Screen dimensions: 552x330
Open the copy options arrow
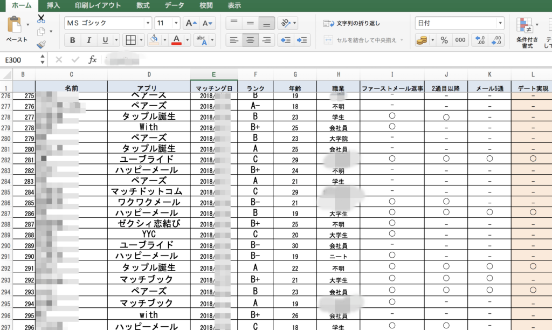click(x=51, y=32)
